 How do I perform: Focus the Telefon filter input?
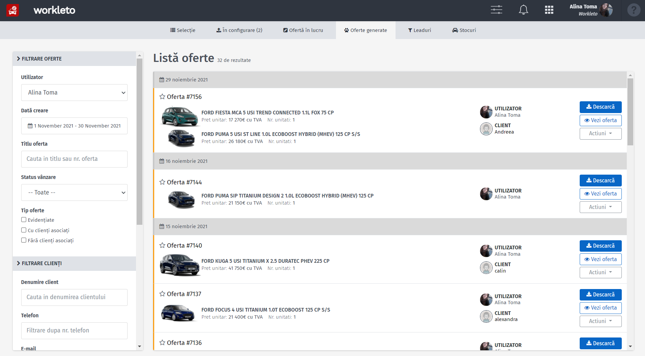coord(74,331)
